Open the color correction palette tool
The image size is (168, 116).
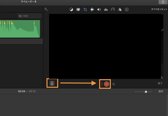pos(78,10)
